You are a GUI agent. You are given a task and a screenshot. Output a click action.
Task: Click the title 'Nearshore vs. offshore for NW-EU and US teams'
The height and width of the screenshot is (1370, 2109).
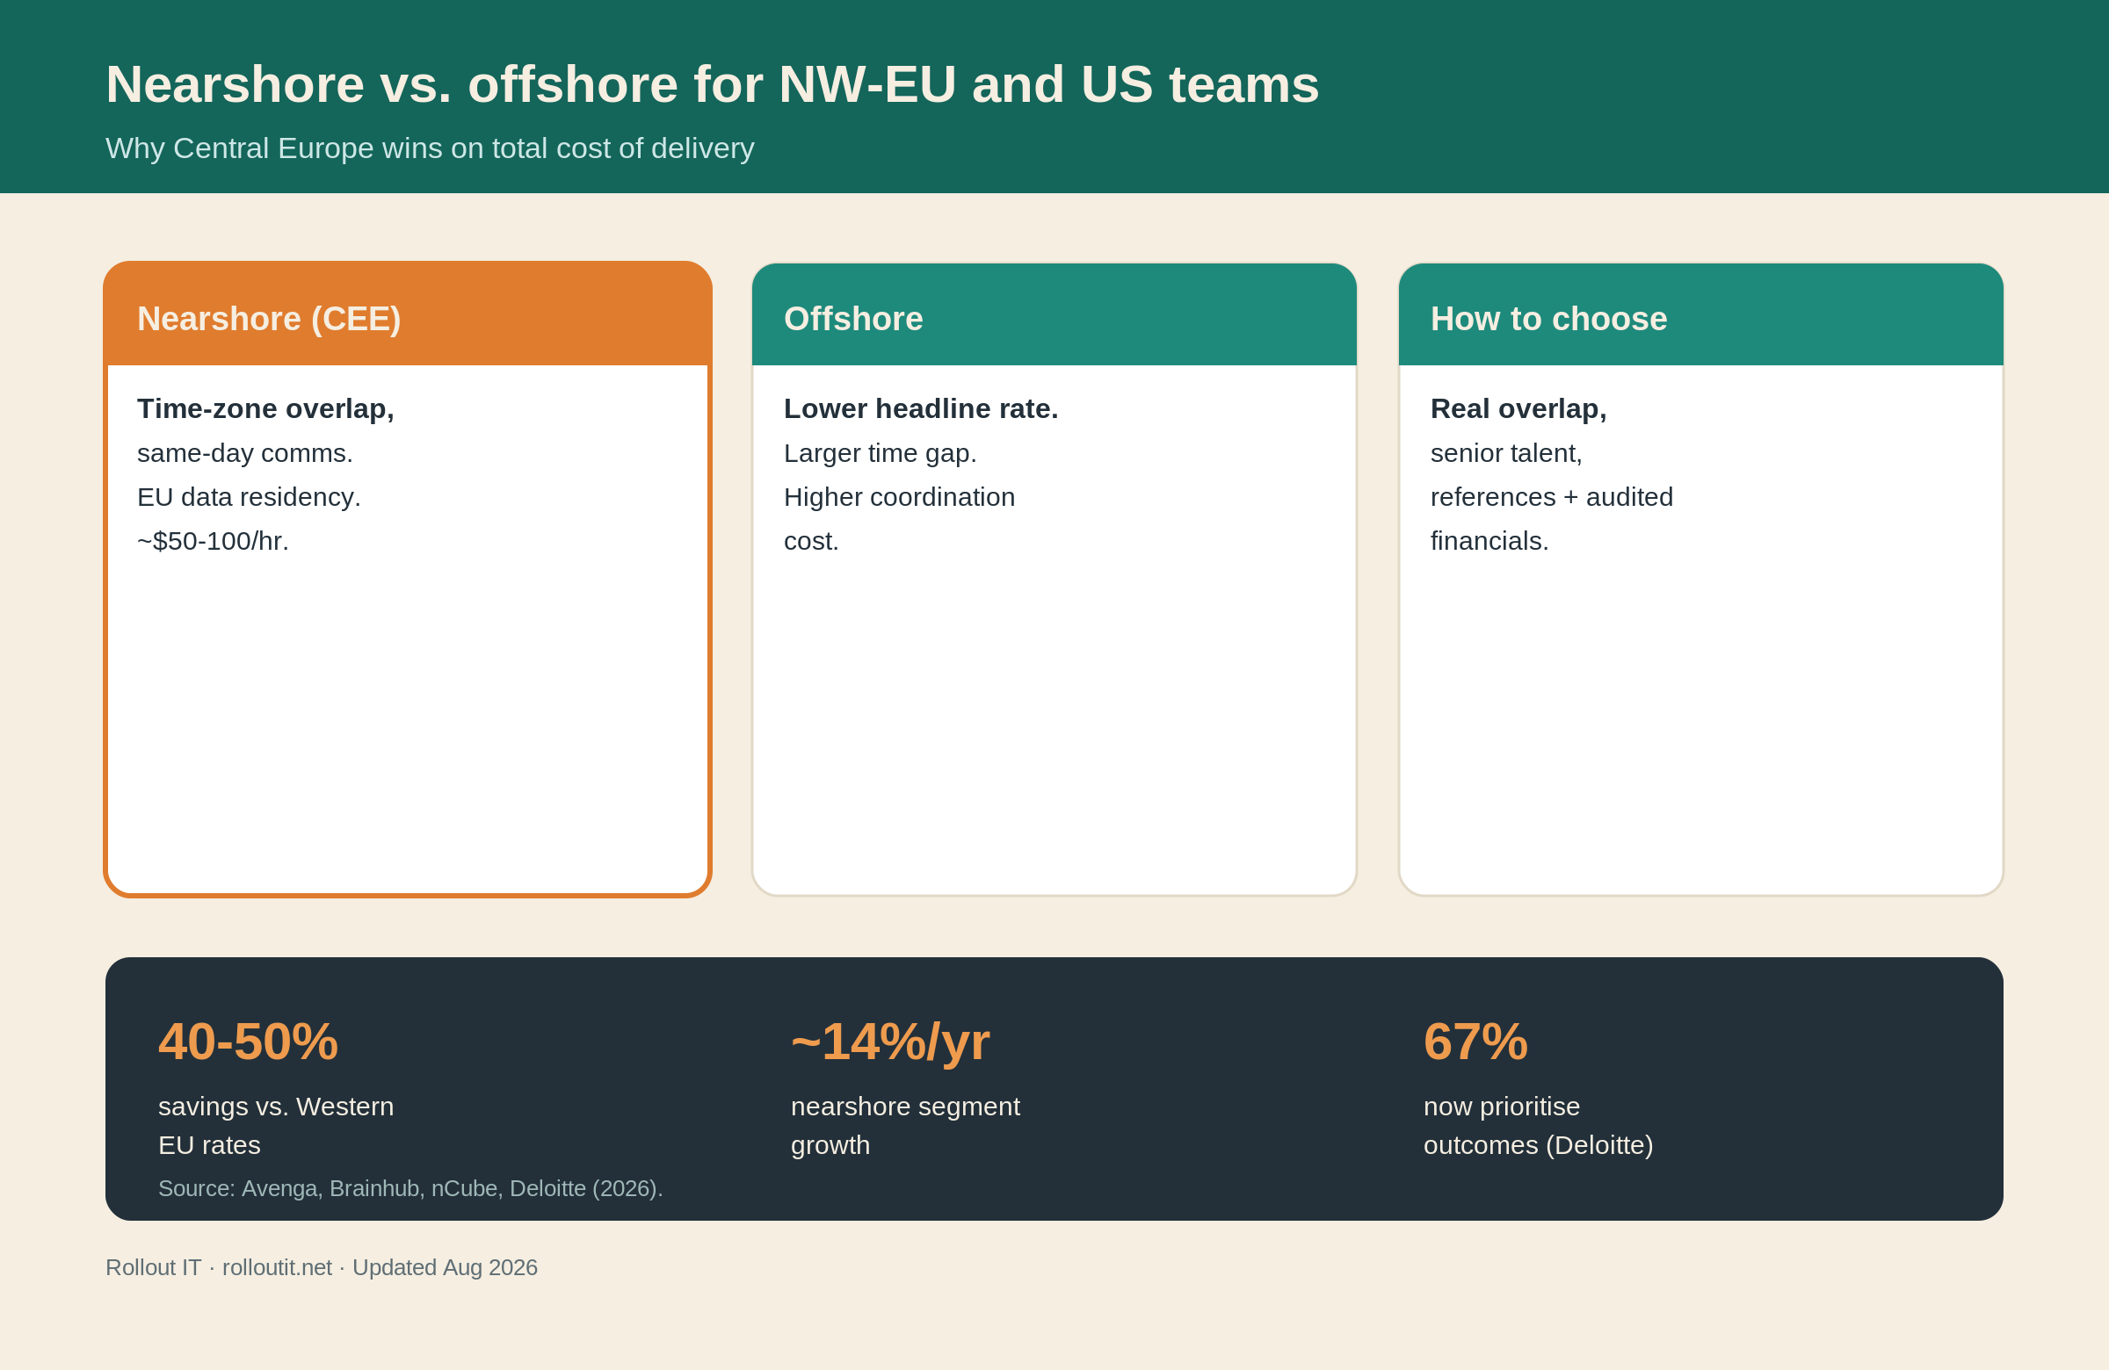point(712,85)
